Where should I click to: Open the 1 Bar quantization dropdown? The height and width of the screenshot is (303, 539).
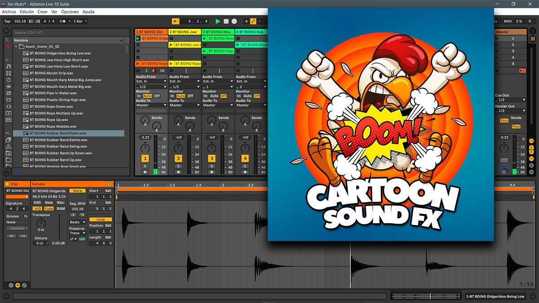[80, 21]
